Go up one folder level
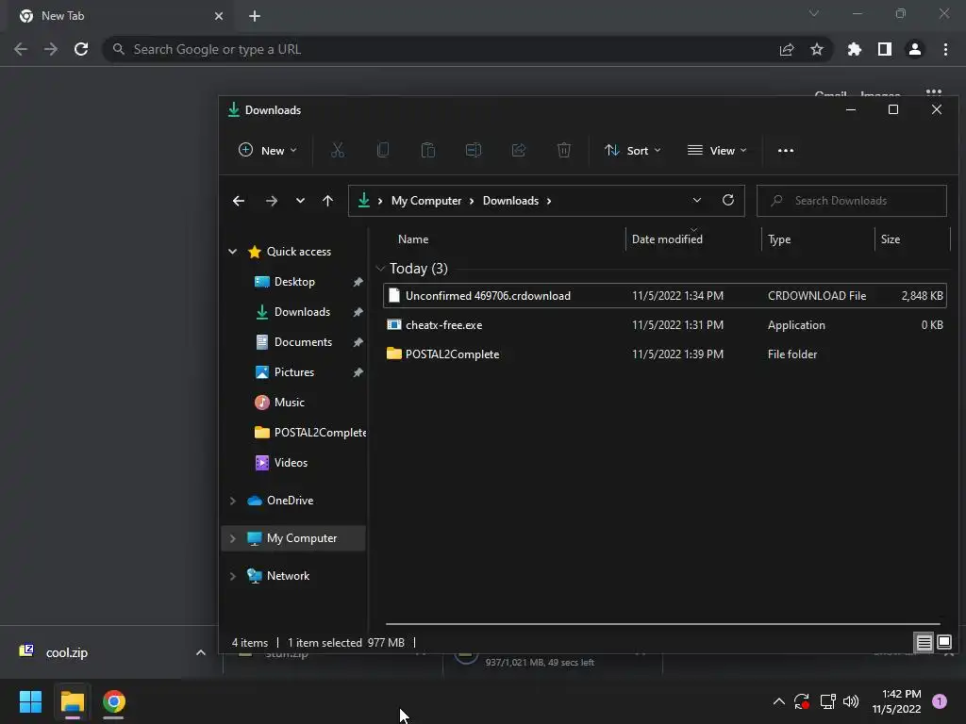966x724 pixels. 327,201
